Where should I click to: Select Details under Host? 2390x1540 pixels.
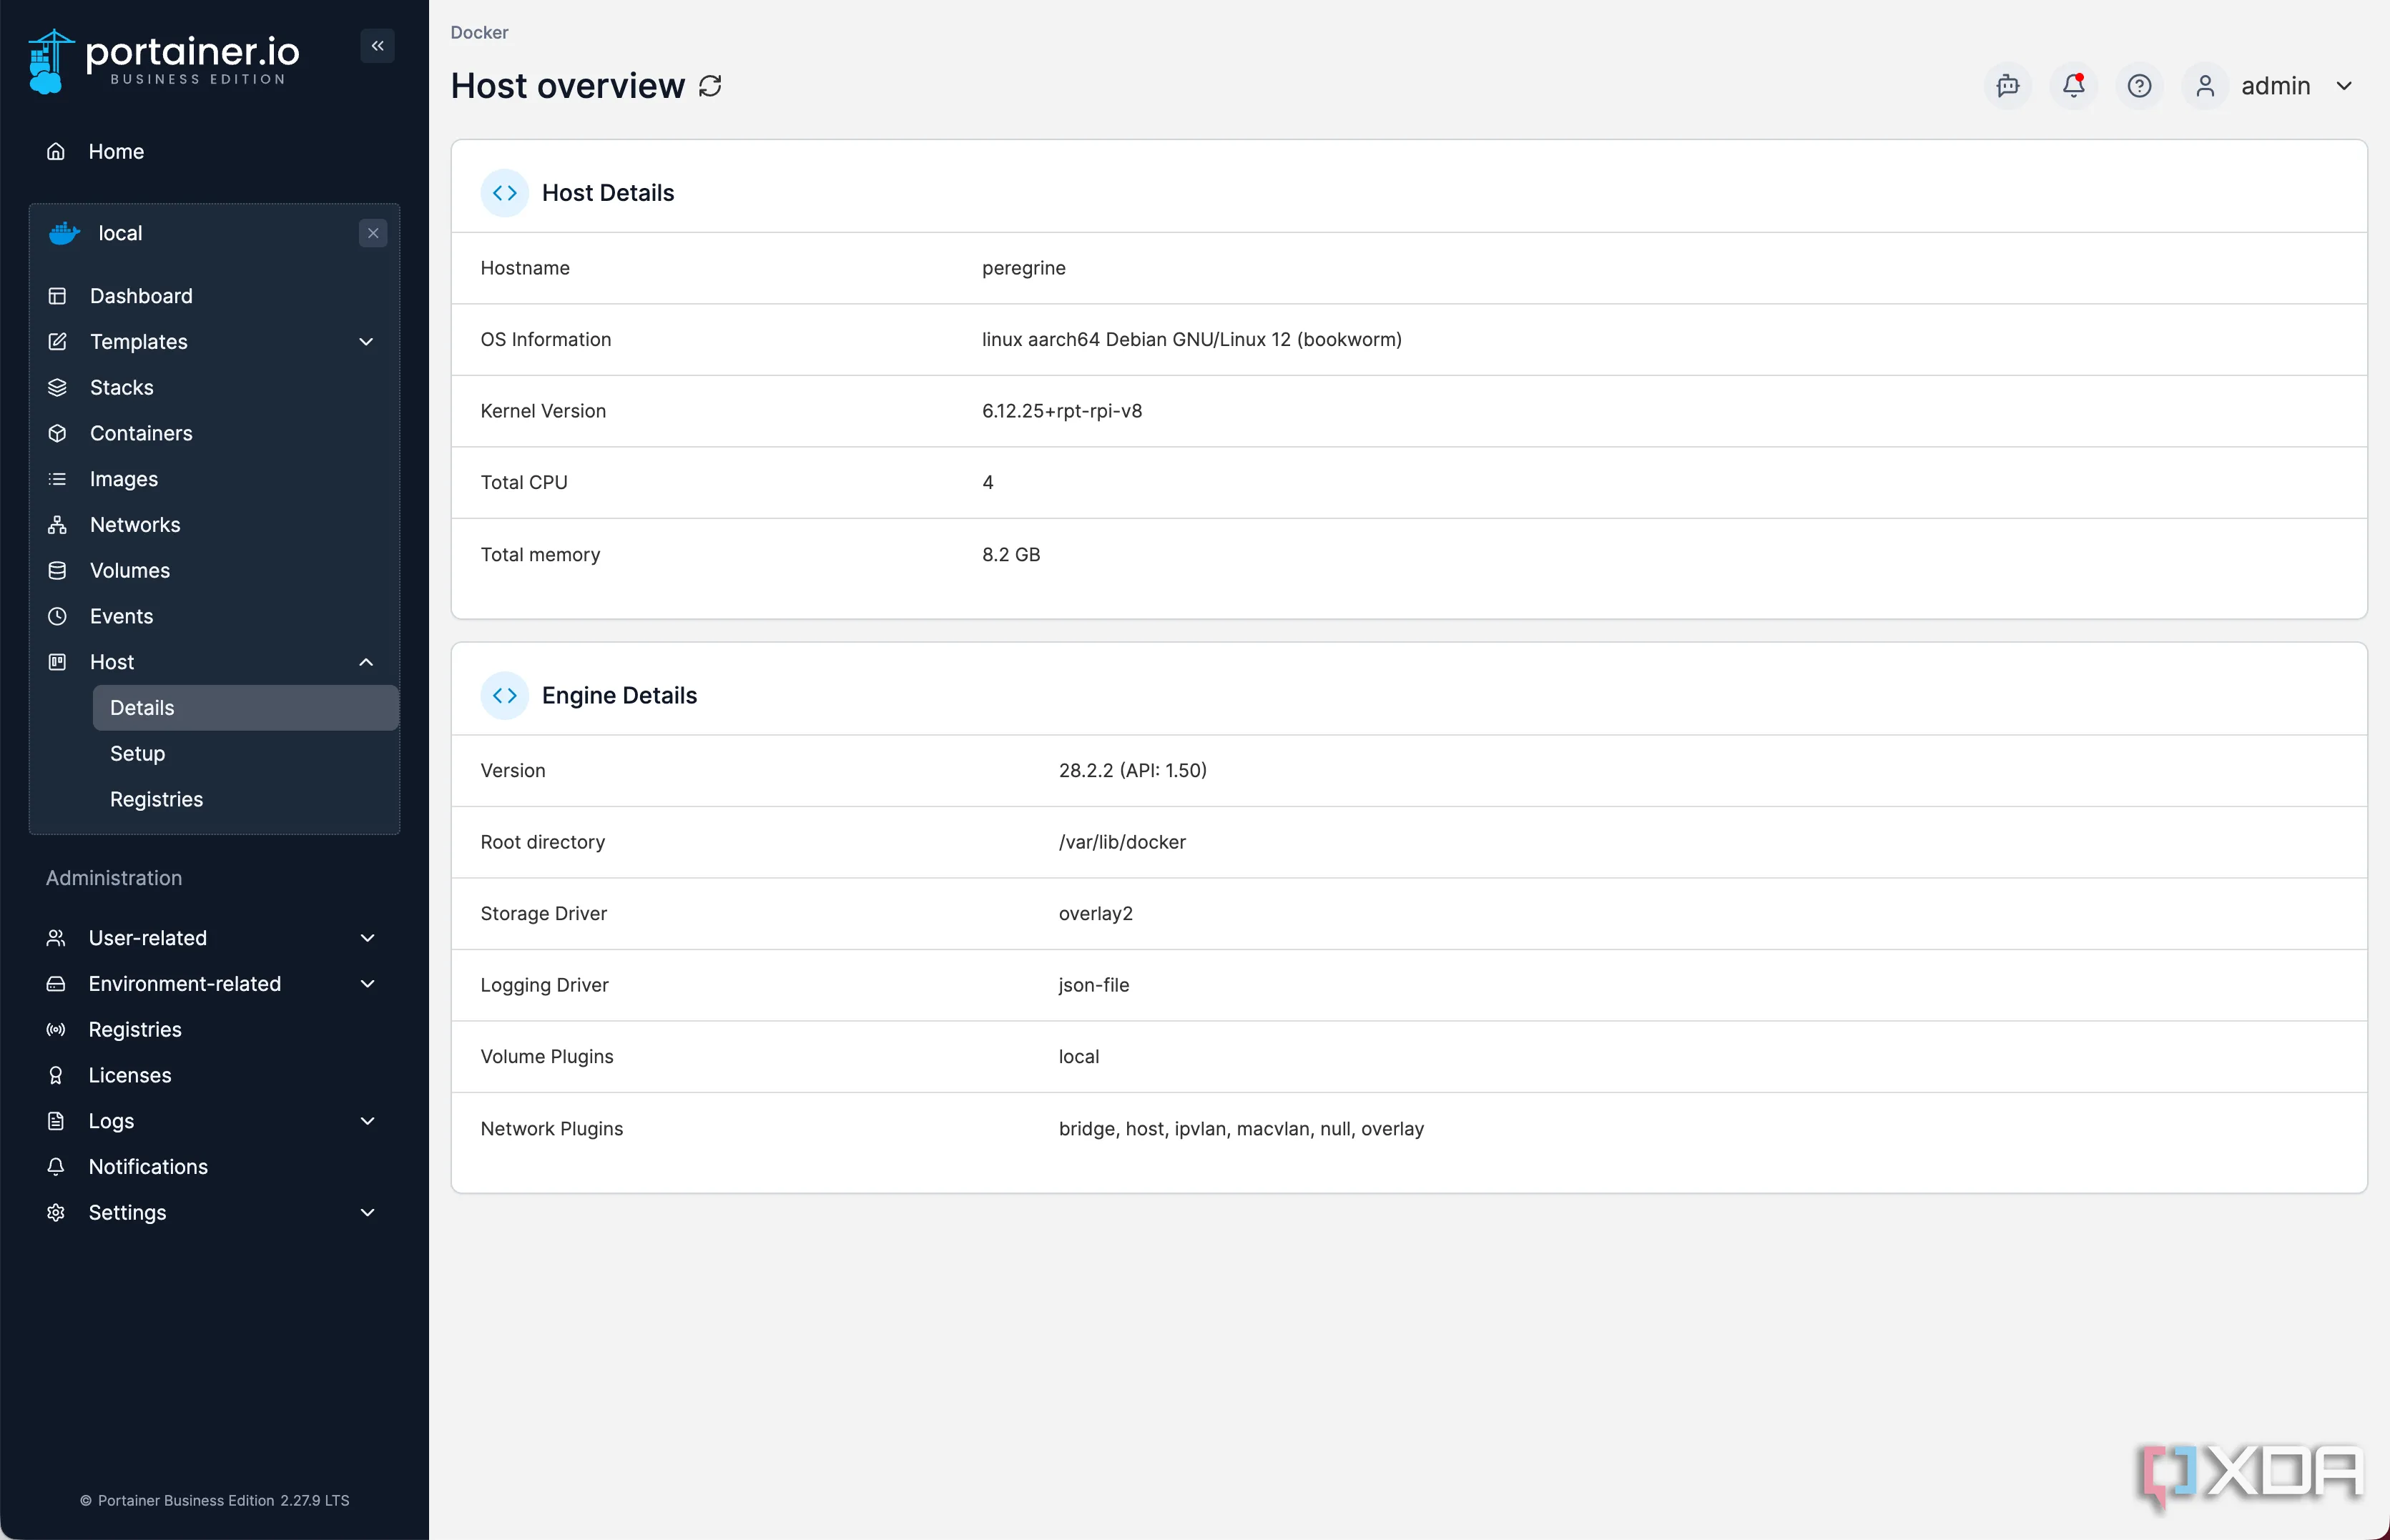pyautogui.click(x=245, y=708)
